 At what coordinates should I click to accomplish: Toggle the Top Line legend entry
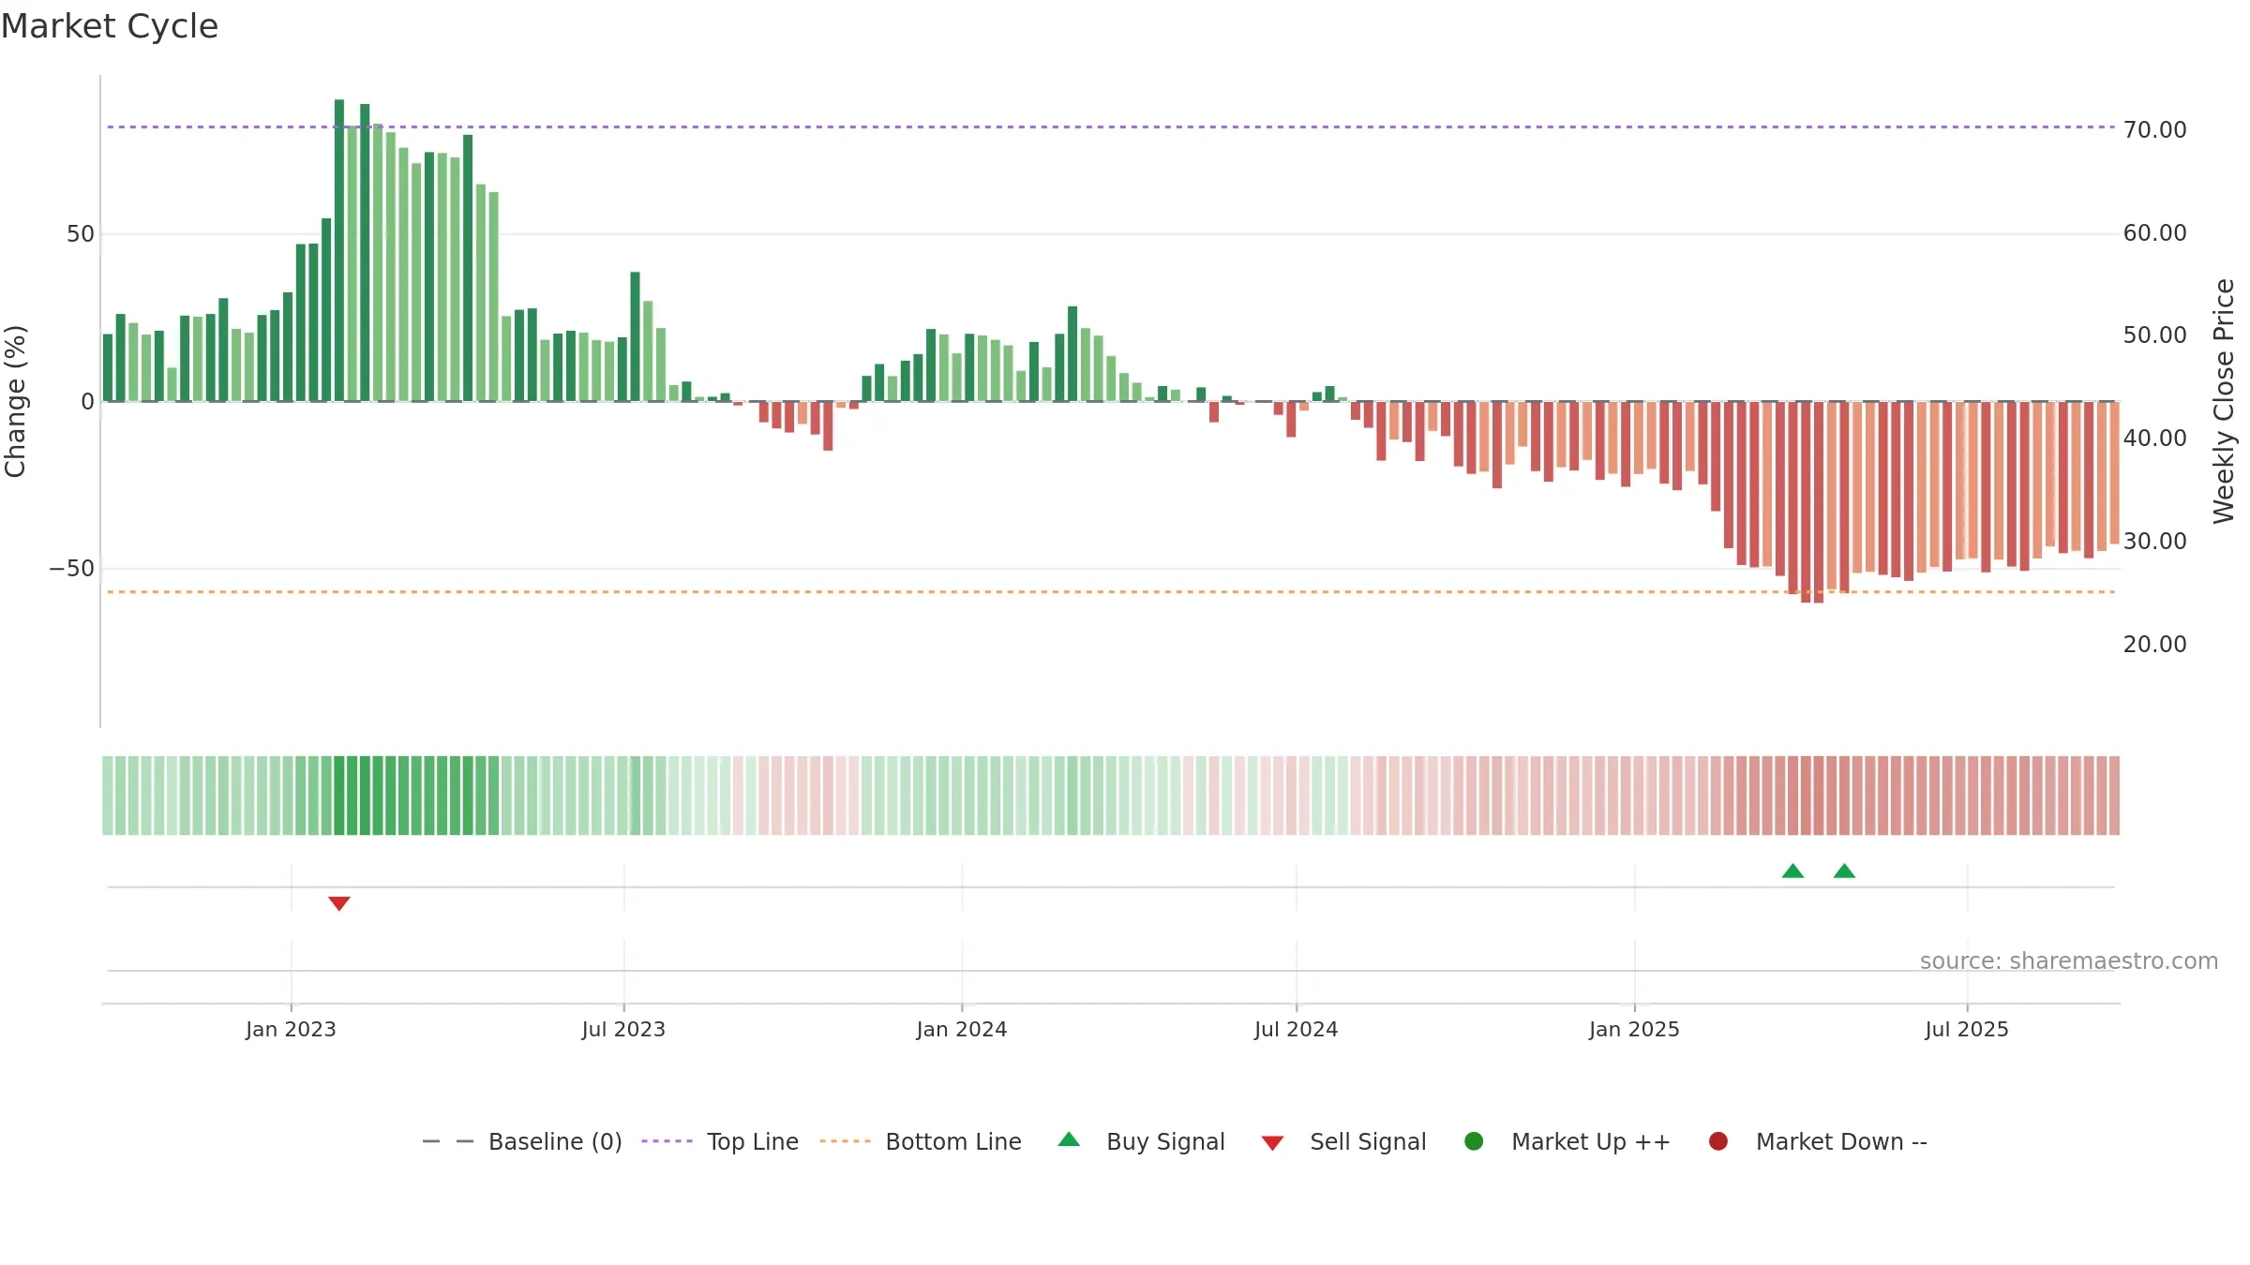click(x=720, y=1141)
